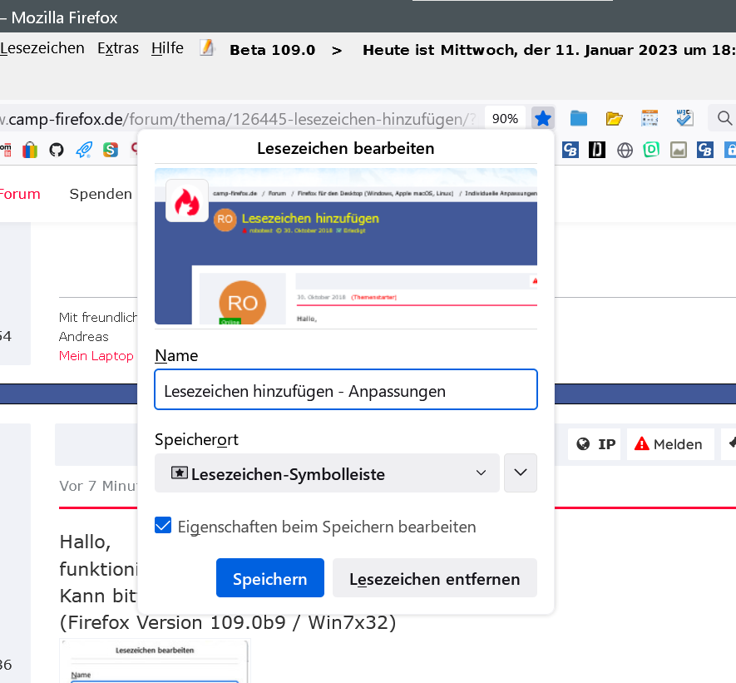Uncheck 'Eigenschaften beim Speichern bearbeiten' checkbox
This screenshot has height=683, width=736.
164,526
